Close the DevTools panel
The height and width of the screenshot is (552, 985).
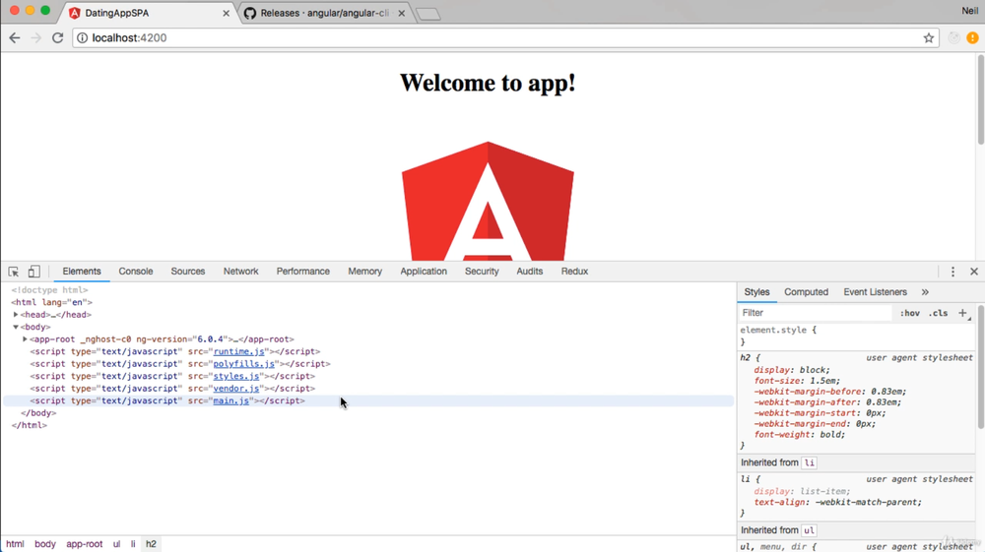974,272
